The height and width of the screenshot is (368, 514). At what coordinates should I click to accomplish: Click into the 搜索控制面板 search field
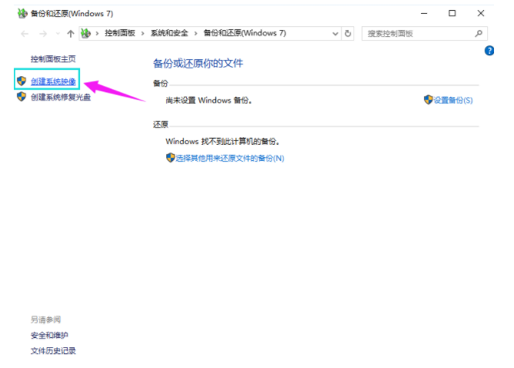[416, 34]
